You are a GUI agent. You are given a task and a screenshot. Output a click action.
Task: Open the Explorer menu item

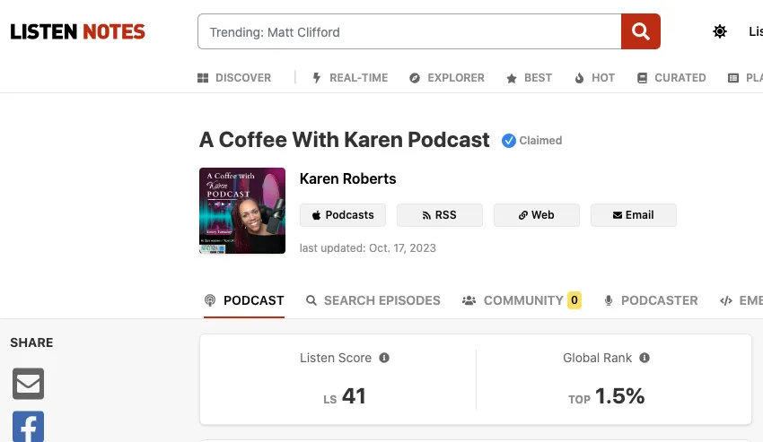click(447, 78)
